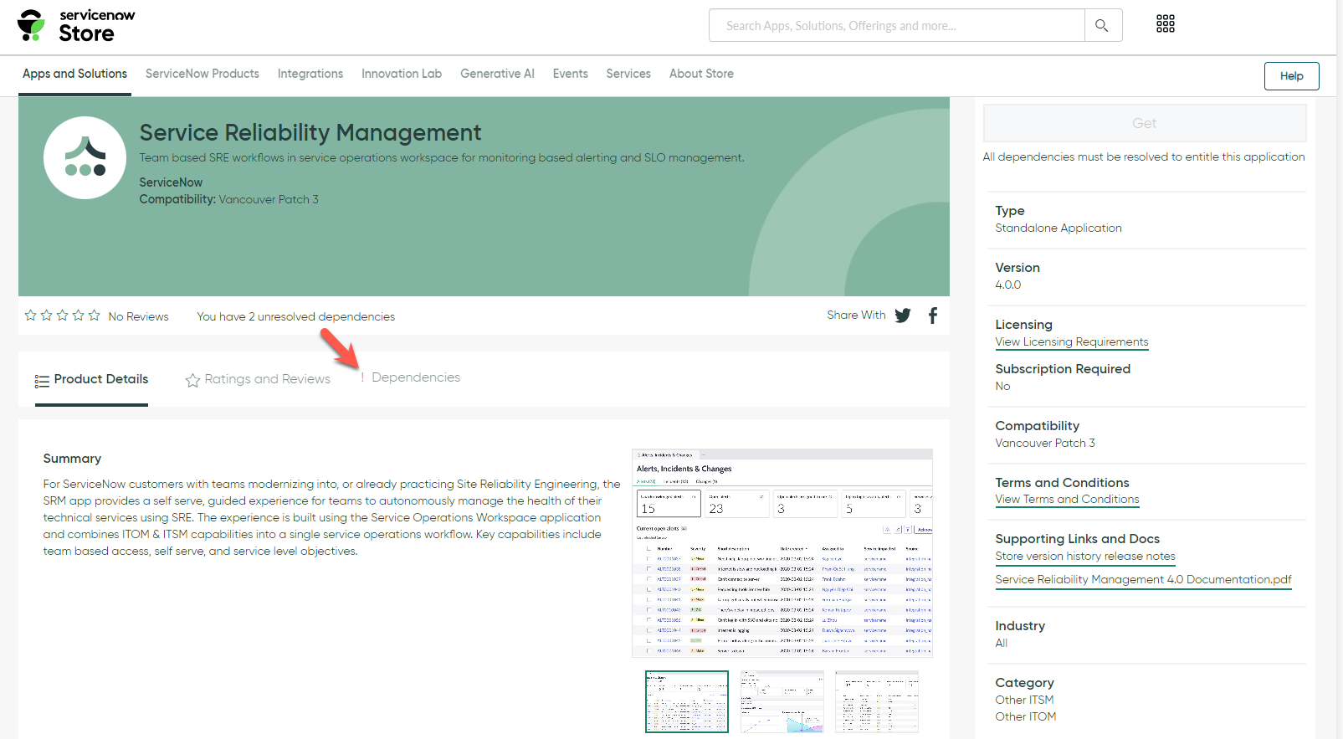Open the apps grid menu icon
The width and height of the screenshot is (1343, 739).
(1166, 24)
